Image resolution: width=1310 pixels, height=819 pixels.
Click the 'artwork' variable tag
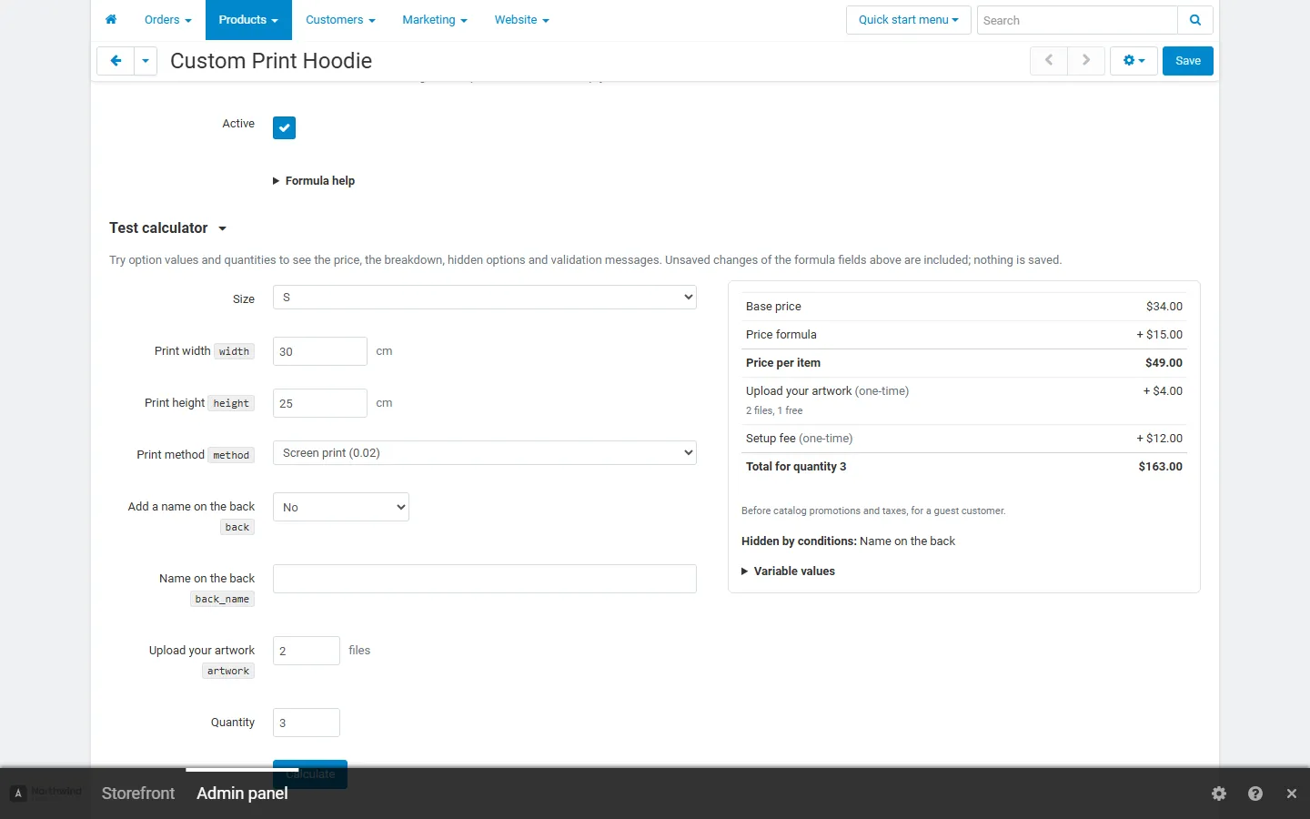(228, 671)
